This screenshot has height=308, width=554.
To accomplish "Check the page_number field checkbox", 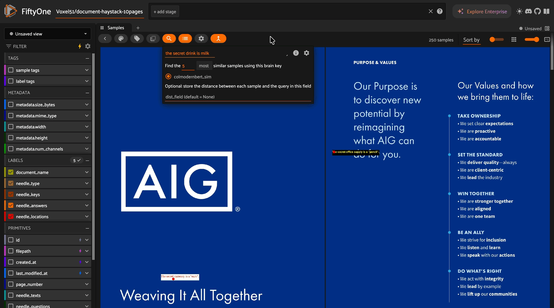I will [x=11, y=284].
